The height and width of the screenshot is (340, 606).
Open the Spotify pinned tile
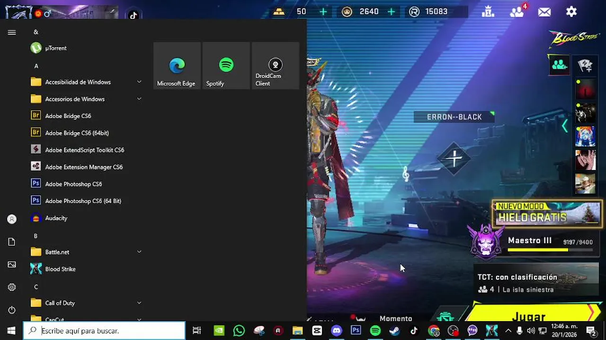click(226, 66)
